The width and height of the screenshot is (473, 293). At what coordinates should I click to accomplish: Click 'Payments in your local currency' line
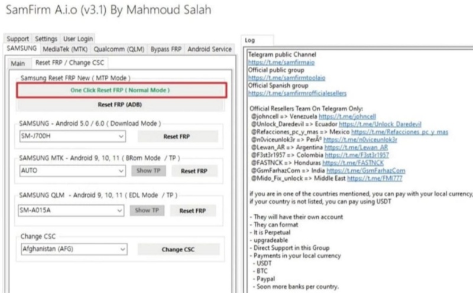295,256
